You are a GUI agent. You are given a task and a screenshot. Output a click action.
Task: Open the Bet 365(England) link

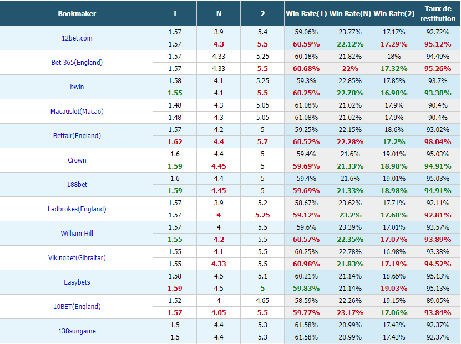pyautogui.click(x=77, y=62)
